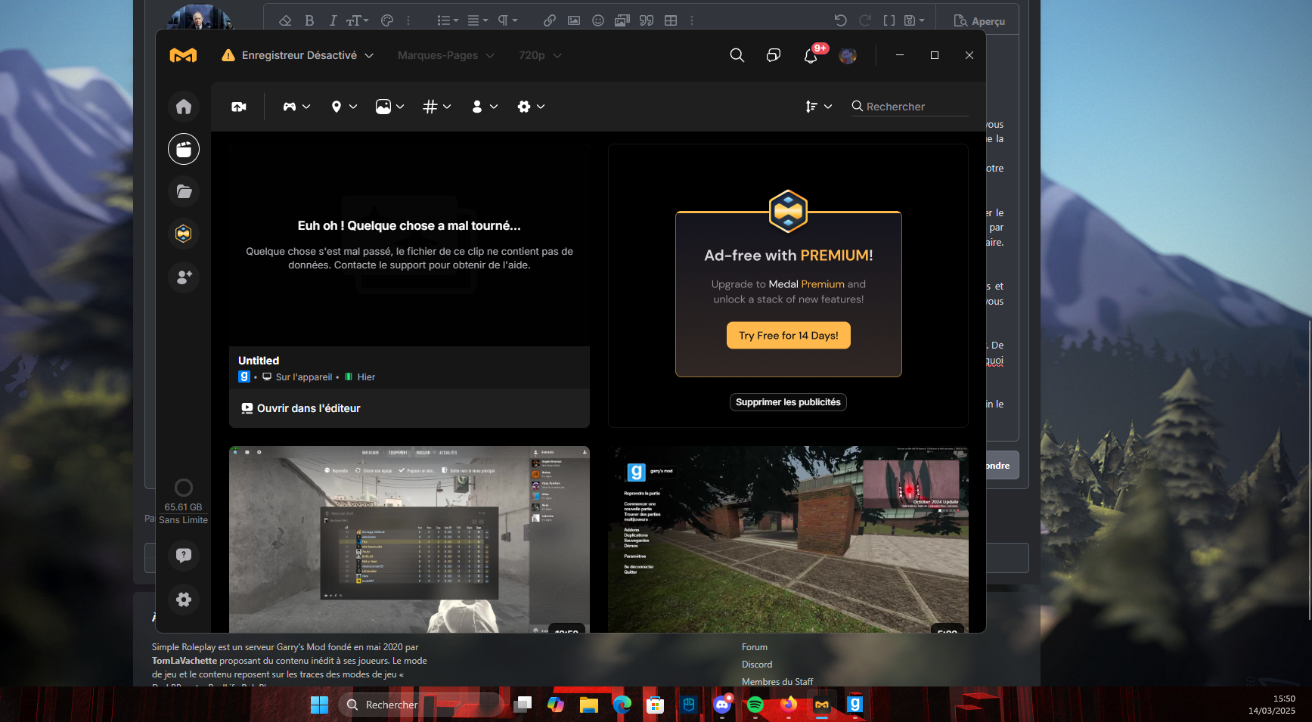
Task: Open drafts save dropdown in forum editor
Action: (914, 20)
